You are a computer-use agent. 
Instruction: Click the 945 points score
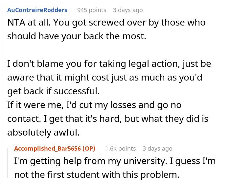click(92, 10)
